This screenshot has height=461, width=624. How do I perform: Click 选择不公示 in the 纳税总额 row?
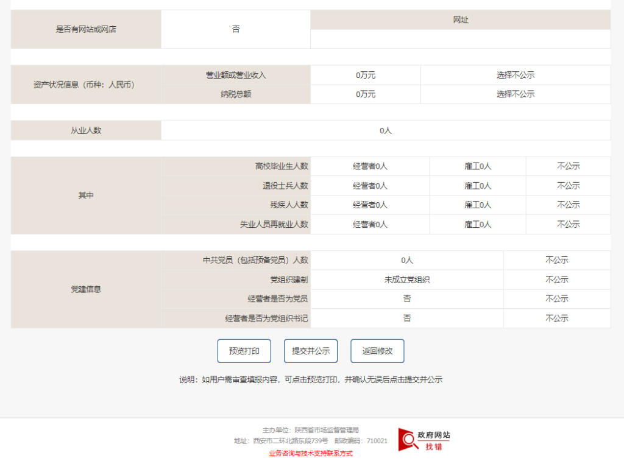[x=515, y=94]
